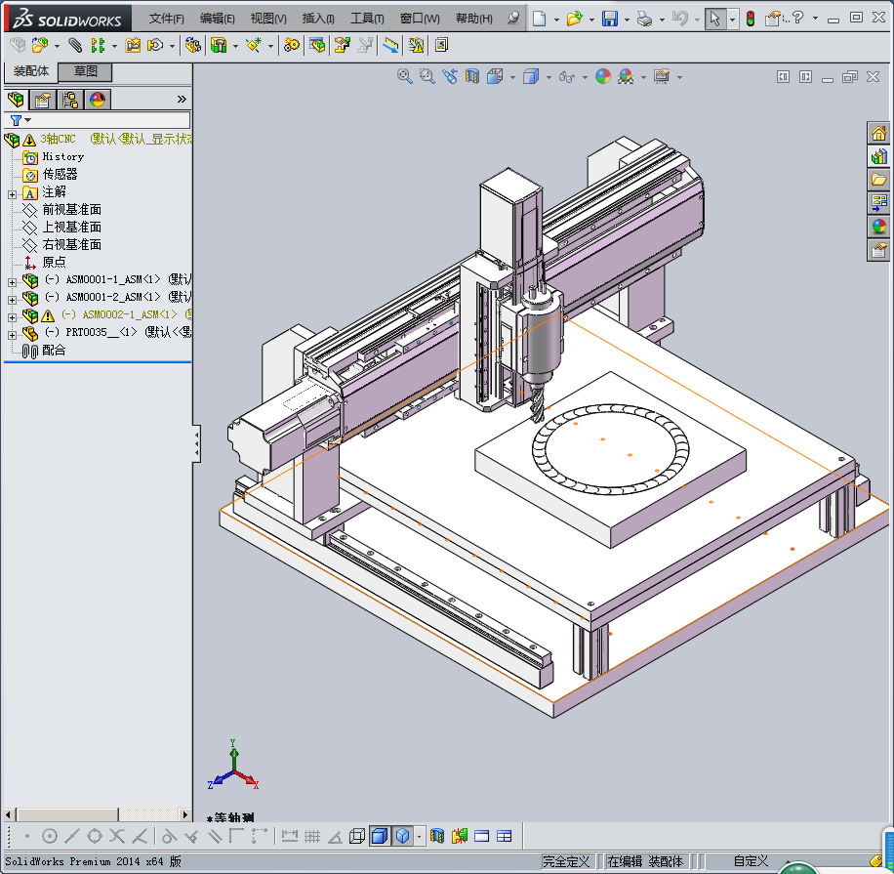The width and height of the screenshot is (894, 874).
Task: Open the ConfigurationManager tab icon
Action: click(x=70, y=100)
